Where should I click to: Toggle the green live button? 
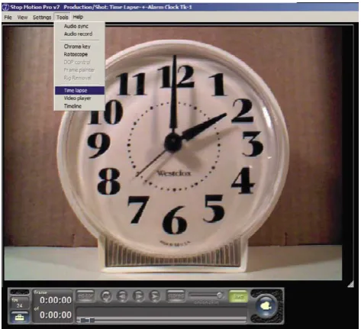click(238, 296)
